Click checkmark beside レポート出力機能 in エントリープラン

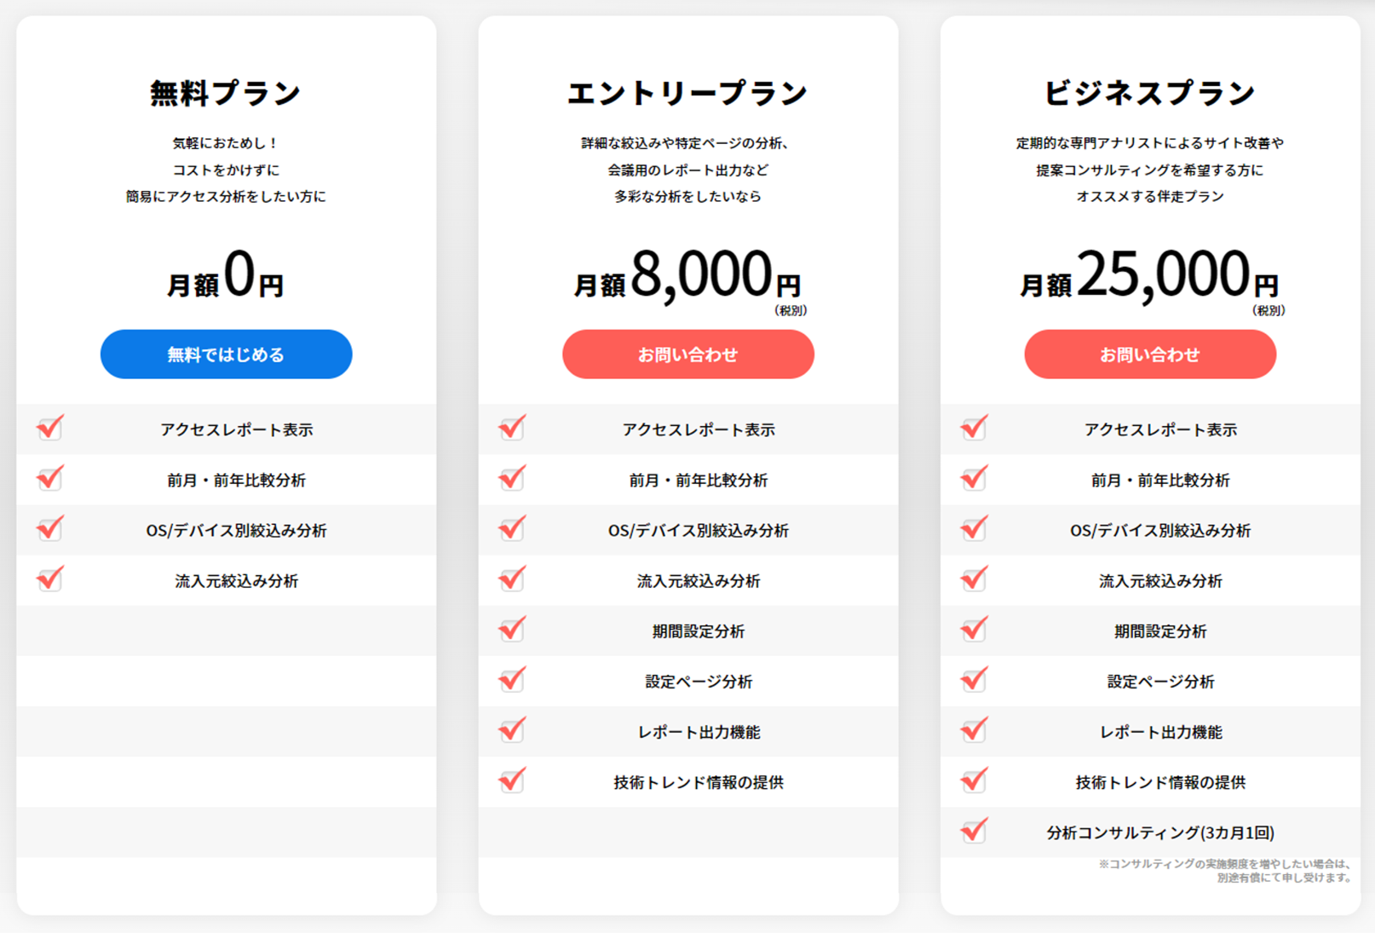pos(512,729)
